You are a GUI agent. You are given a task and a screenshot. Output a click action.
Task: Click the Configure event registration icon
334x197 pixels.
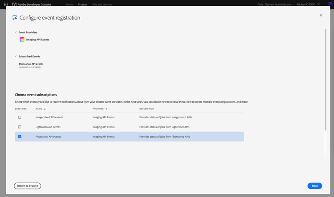coord(15,18)
